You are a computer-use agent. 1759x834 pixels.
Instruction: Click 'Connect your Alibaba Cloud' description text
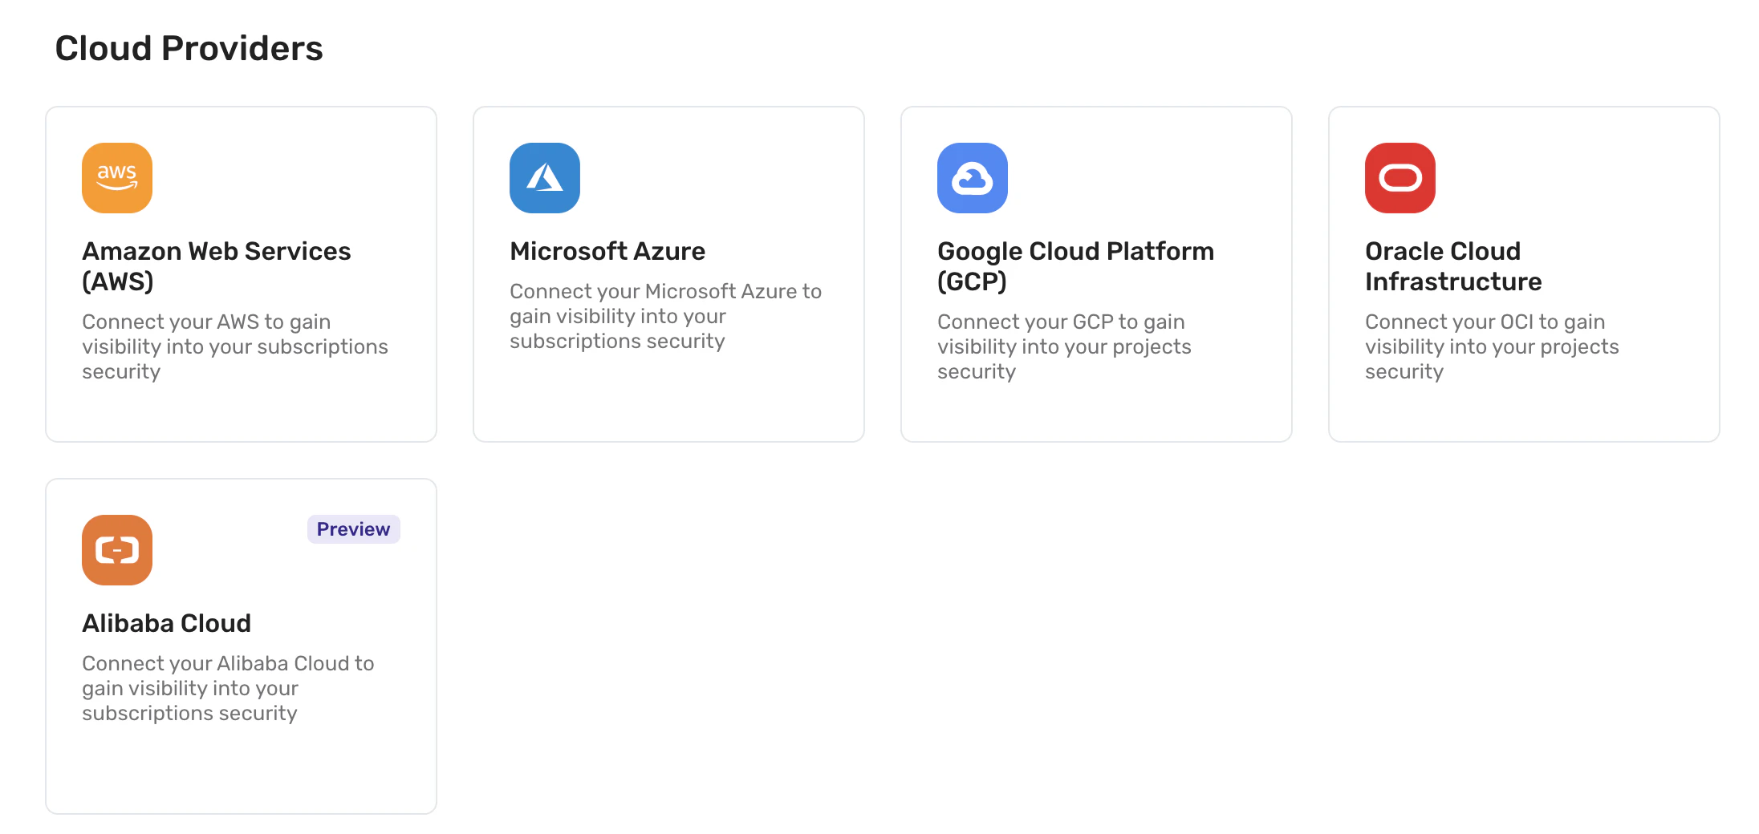coord(228,688)
